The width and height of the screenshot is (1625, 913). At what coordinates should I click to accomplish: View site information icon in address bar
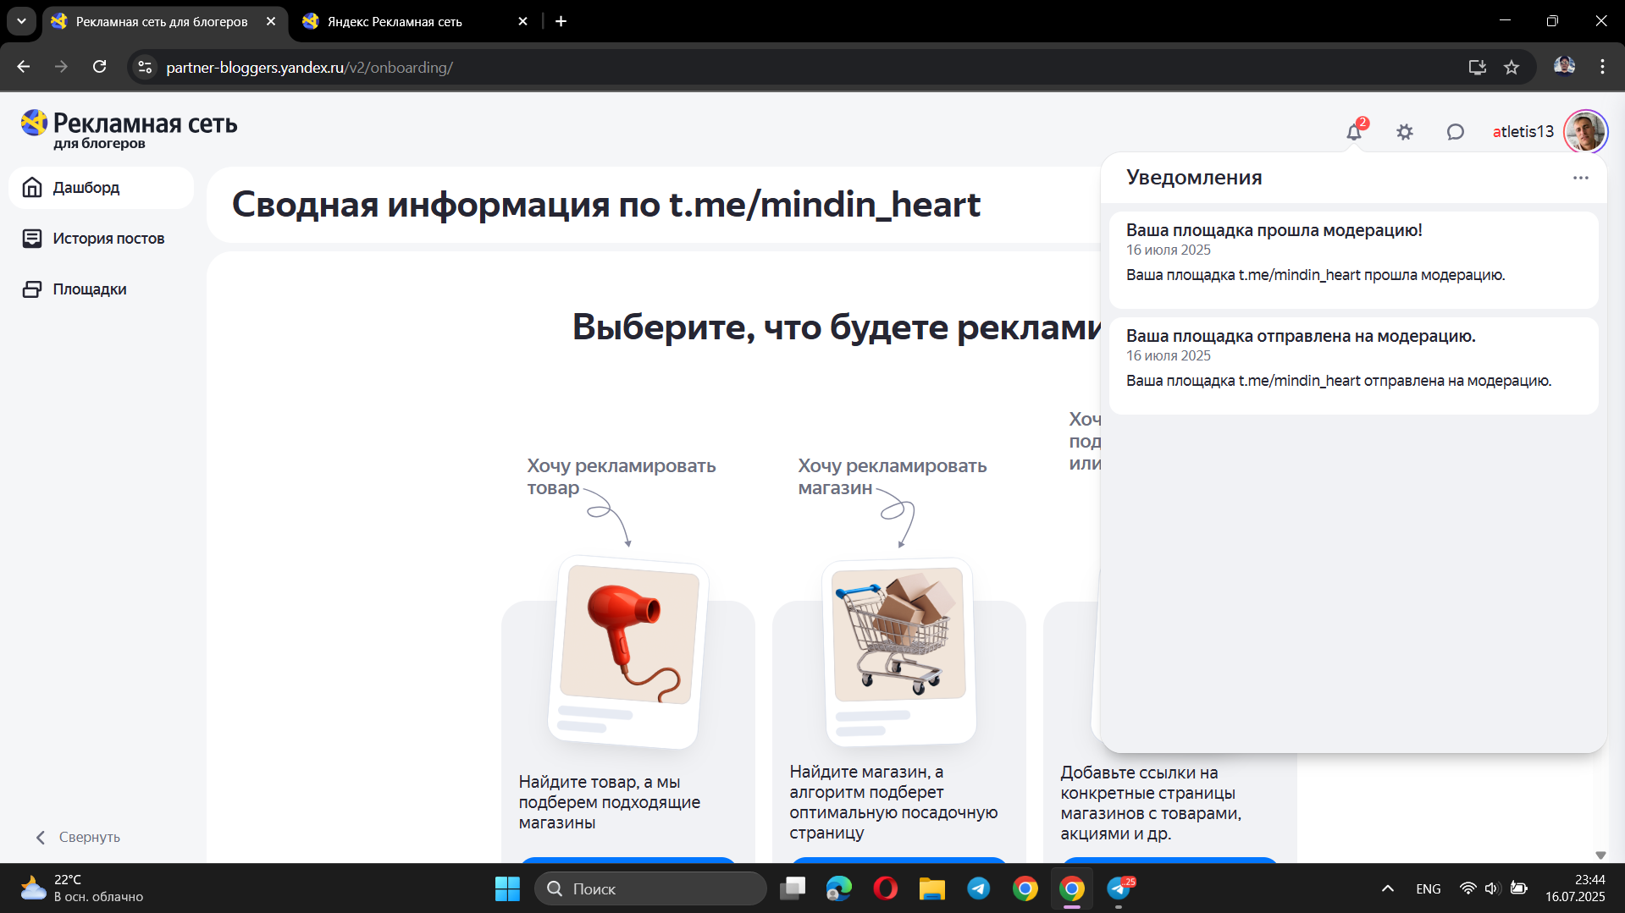pos(145,67)
